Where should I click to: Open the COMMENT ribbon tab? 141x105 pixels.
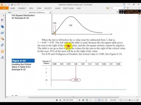[22, 8]
